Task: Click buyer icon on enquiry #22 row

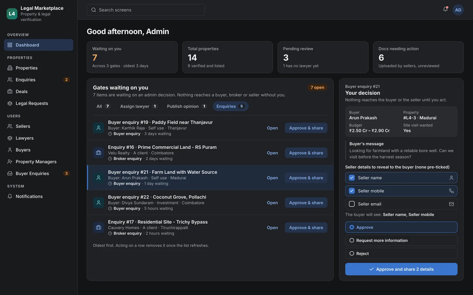Action: (x=99, y=203)
